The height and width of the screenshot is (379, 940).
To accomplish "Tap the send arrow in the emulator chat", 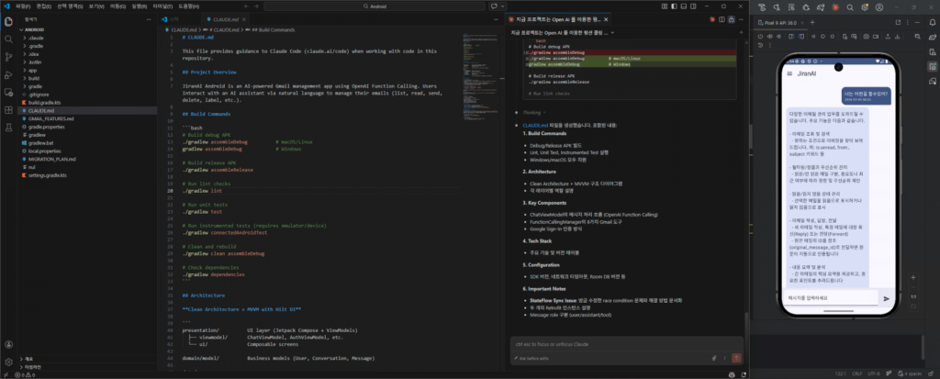I will (886, 298).
